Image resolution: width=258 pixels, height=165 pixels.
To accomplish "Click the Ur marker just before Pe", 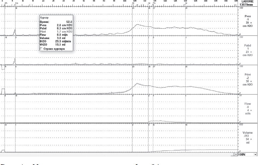I will [x=149, y=3].
